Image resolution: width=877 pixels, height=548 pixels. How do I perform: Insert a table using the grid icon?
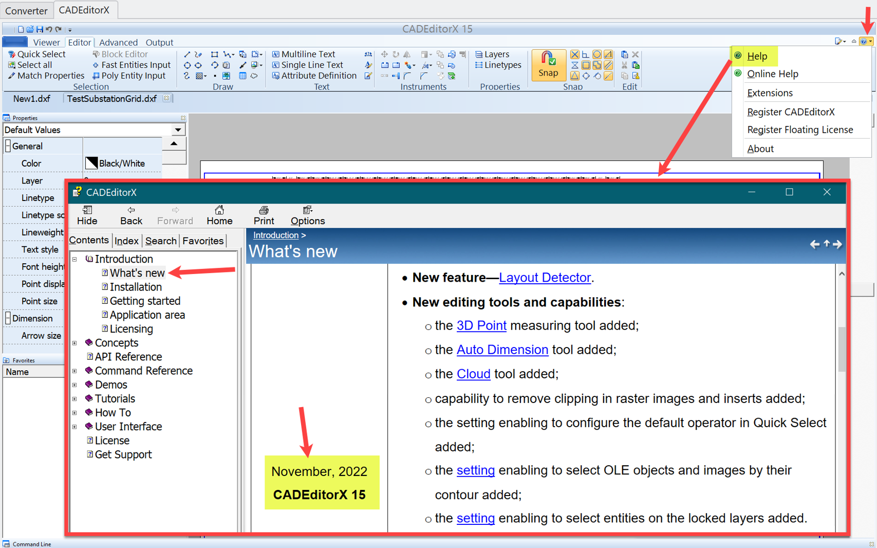(x=242, y=76)
